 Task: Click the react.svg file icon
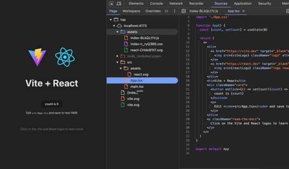click(x=129, y=74)
